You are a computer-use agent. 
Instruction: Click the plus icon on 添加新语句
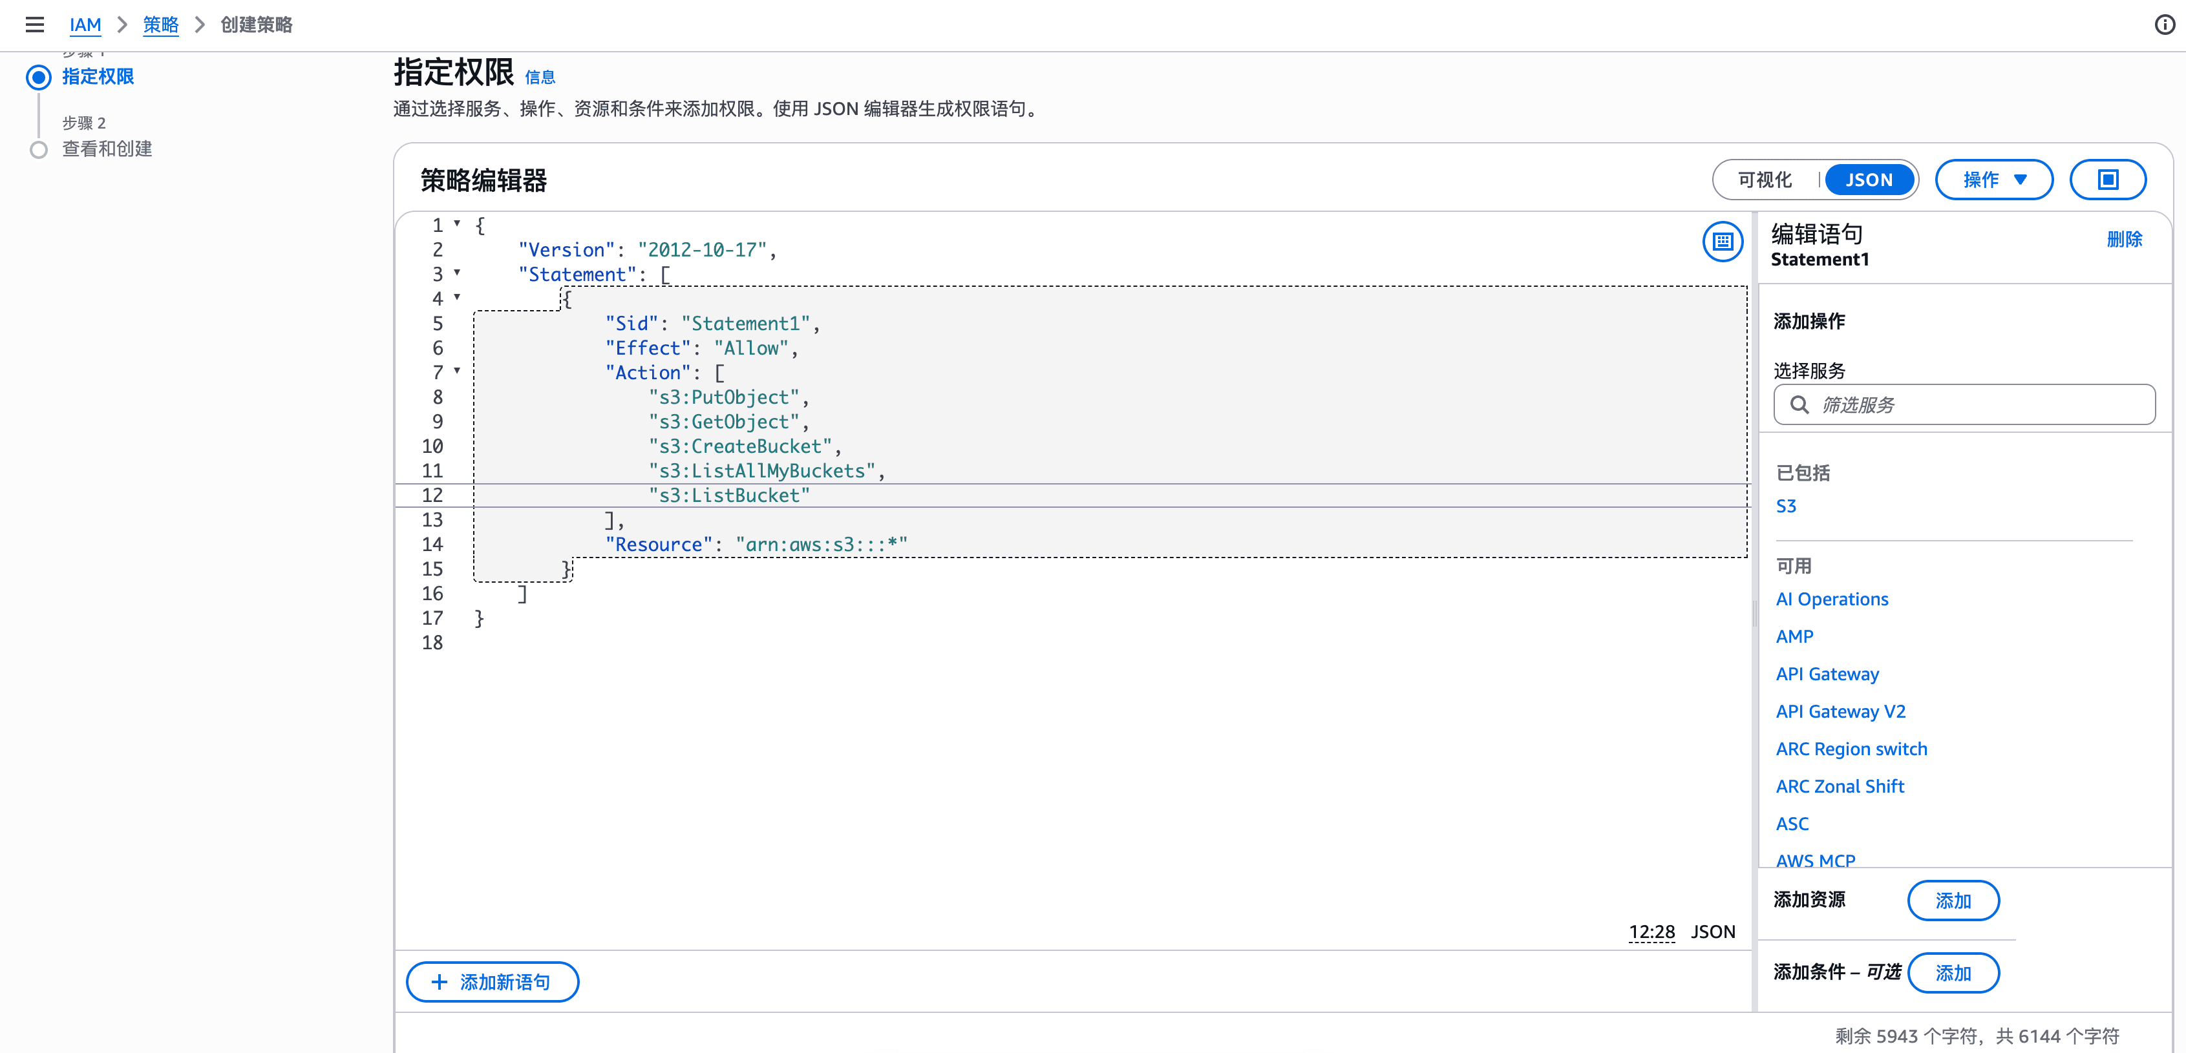pyautogui.click(x=439, y=982)
